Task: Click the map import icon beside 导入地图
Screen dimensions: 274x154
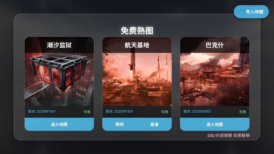Action: pos(242,12)
